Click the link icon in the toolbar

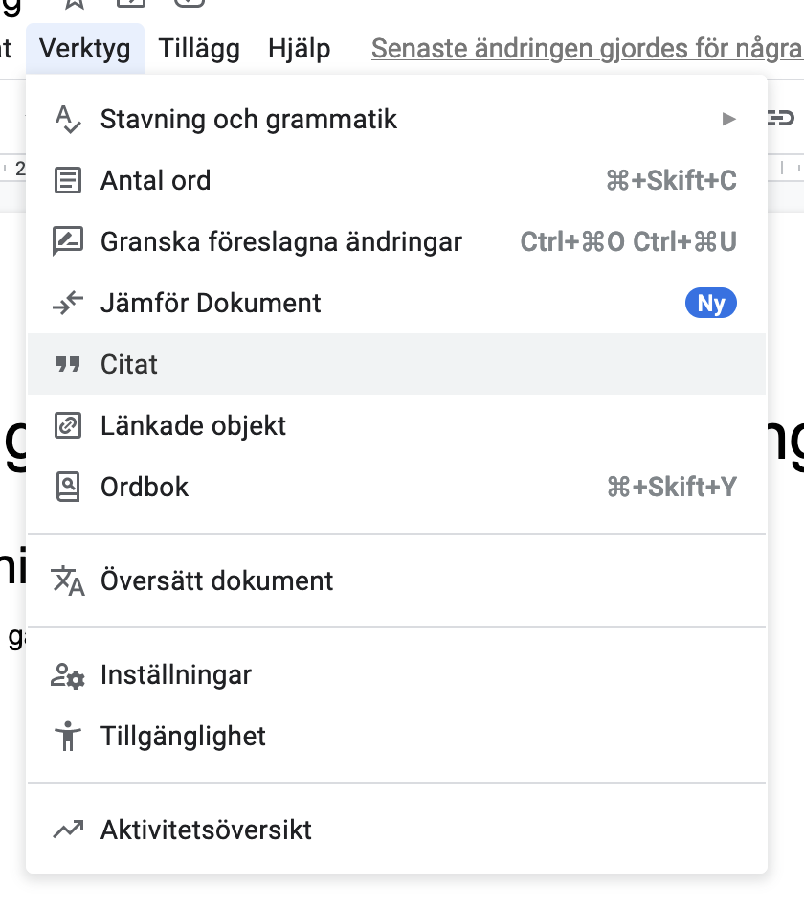coord(781,118)
